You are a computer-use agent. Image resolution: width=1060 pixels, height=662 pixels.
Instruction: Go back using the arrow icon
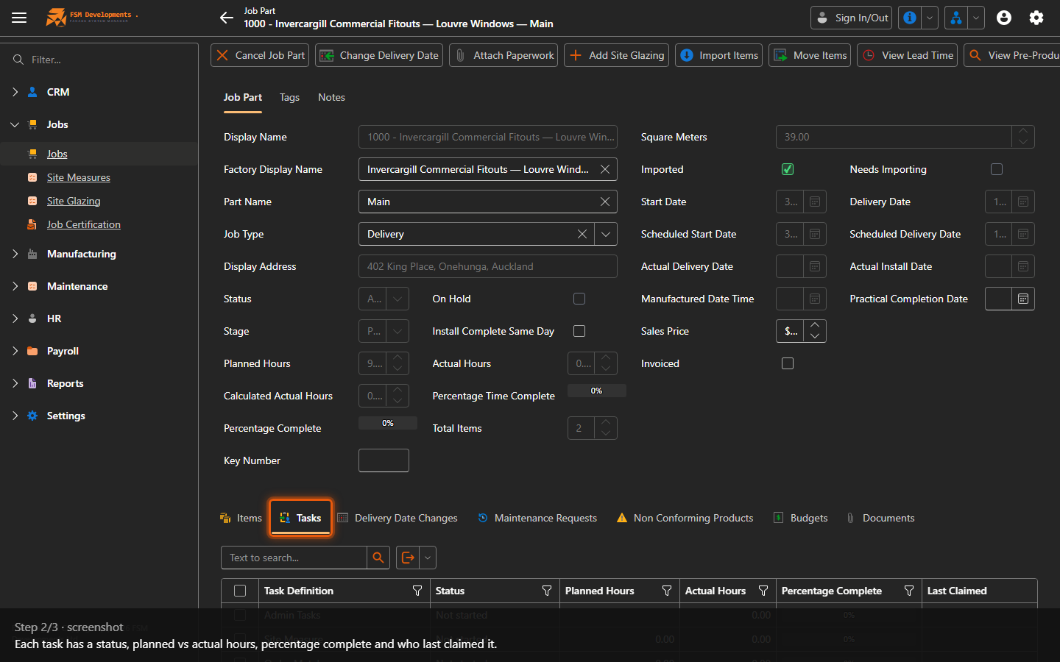coord(226,18)
